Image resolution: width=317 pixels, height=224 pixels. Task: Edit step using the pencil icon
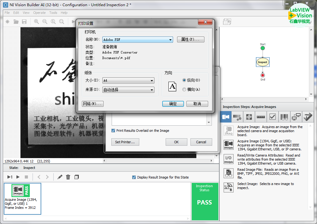click(60, 177)
